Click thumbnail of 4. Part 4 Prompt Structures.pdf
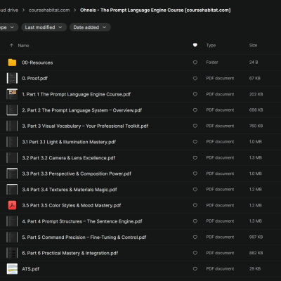 pos(12,221)
